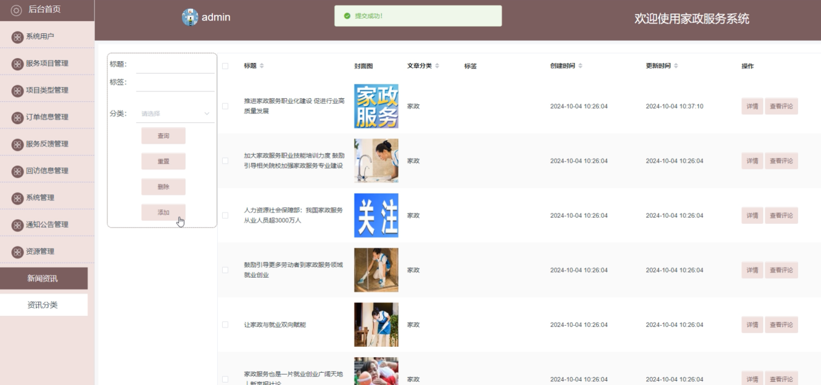Click the 查询 button

tap(163, 136)
